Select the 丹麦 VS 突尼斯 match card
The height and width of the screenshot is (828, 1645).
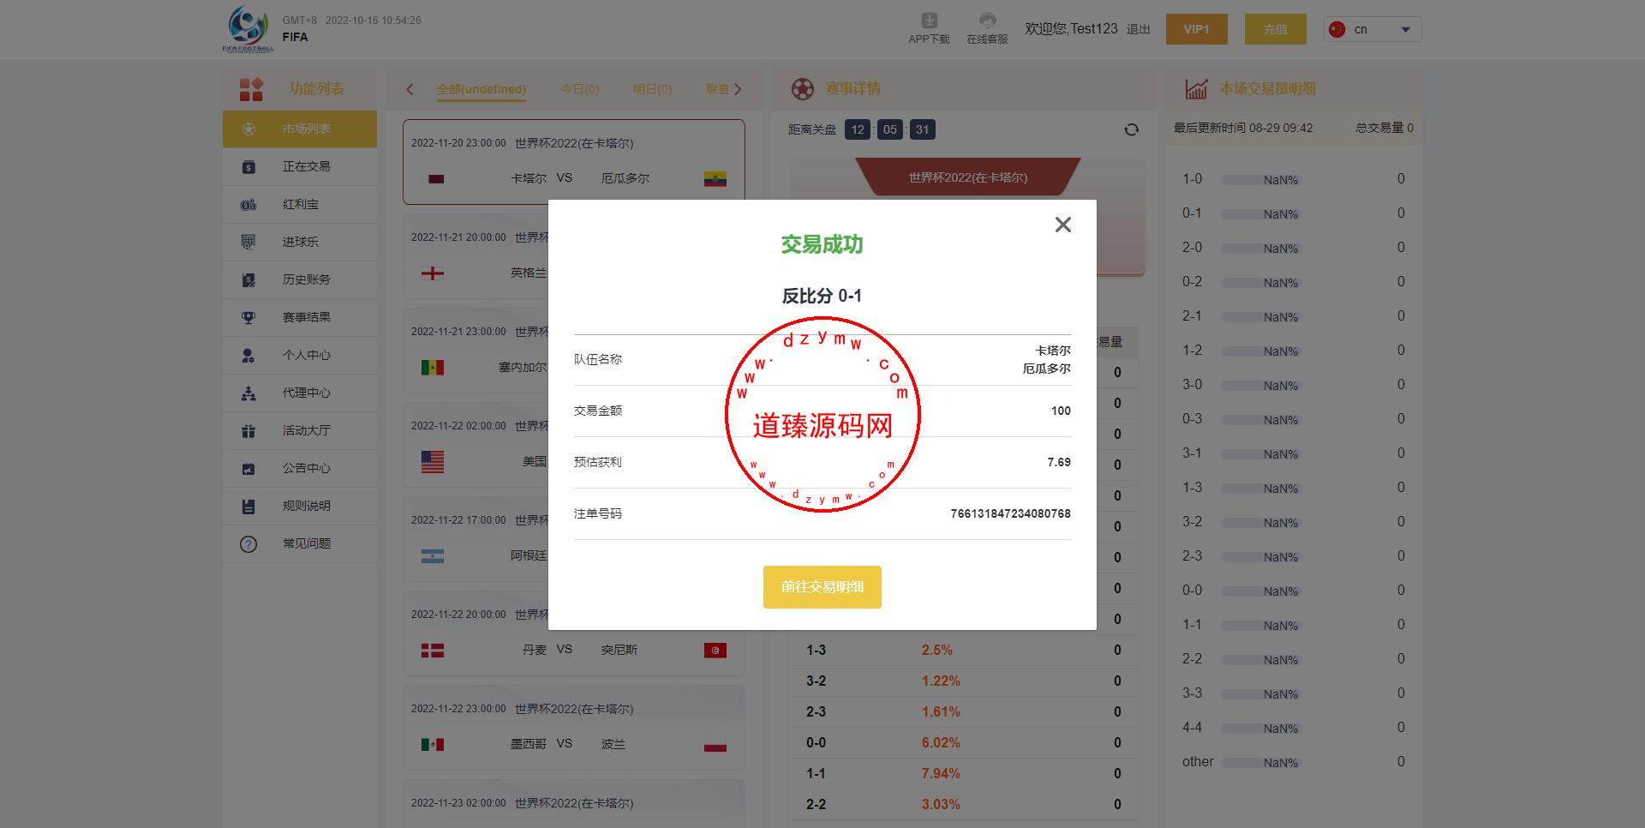click(x=573, y=633)
